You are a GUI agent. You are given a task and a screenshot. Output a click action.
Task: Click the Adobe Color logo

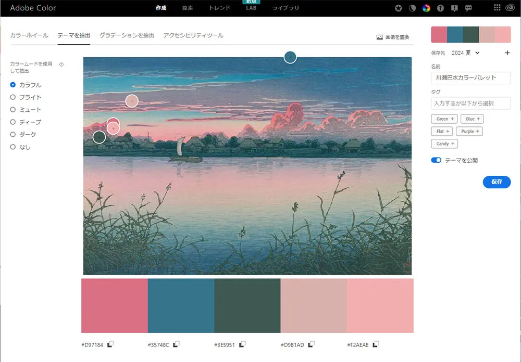coord(33,8)
